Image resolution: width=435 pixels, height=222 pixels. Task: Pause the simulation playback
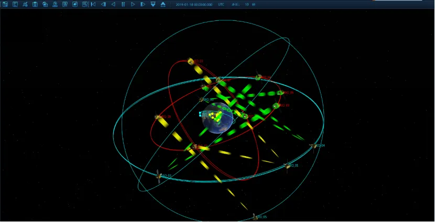pos(123,4)
